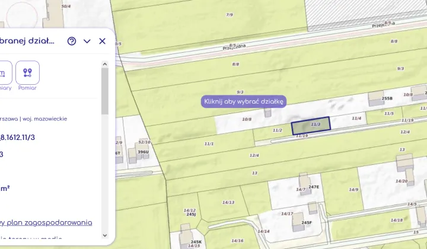Click parcel 14/18 on the map
The image size is (427, 249).
[x=397, y=220]
